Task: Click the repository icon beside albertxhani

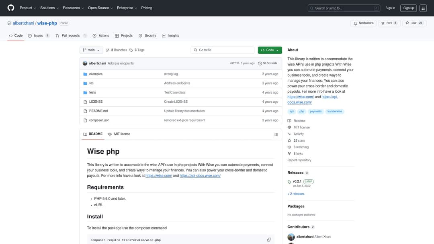Action: coord(9,23)
